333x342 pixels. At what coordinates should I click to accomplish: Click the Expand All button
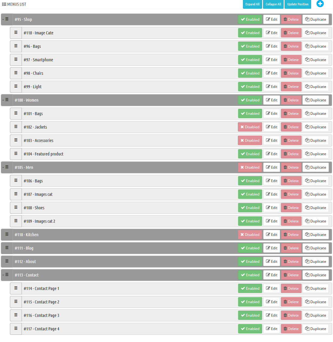point(253,4)
